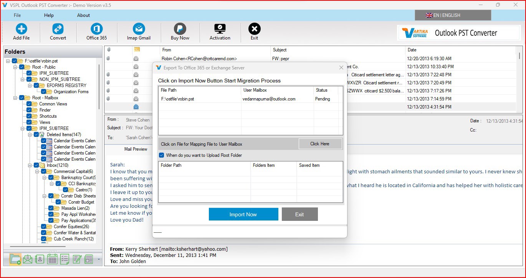This screenshot has width=526, height=278.
Task: Close the Export To Office 365 dialog
Action: [x=341, y=67]
